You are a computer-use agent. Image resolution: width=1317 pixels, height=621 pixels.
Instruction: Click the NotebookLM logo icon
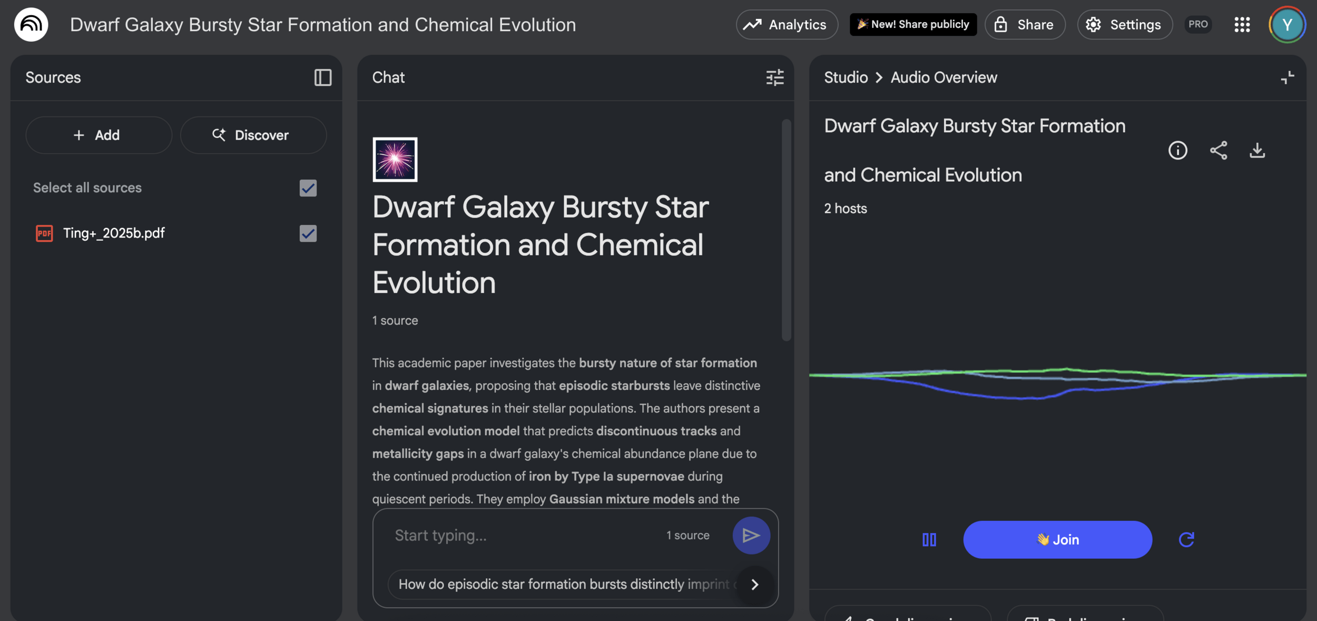tap(31, 24)
